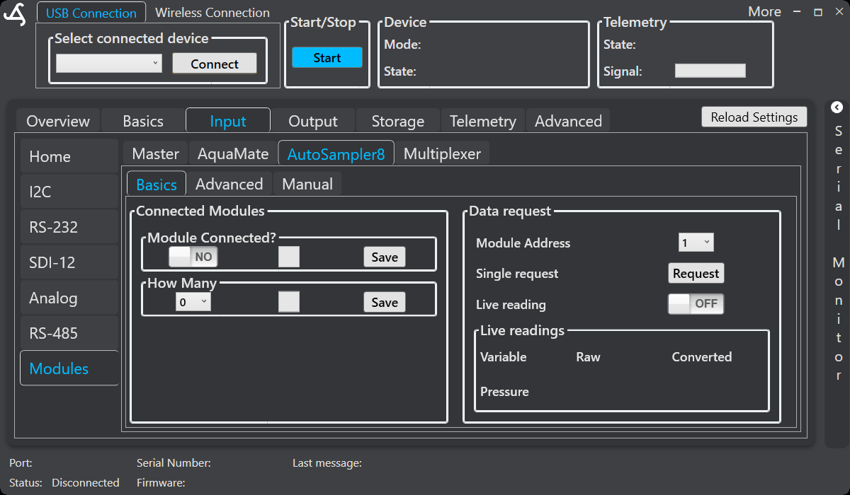Open the Storage tab
Viewport: 850px width, 495px height.
(398, 121)
